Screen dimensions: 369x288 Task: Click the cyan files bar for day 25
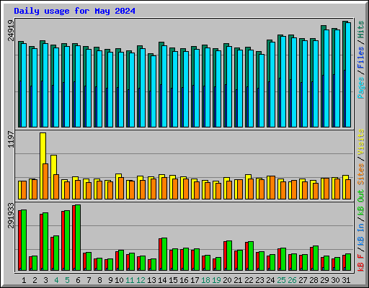[x=283, y=81]
